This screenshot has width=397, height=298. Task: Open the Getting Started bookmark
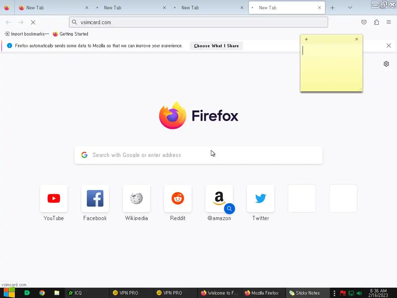(71, 34)
